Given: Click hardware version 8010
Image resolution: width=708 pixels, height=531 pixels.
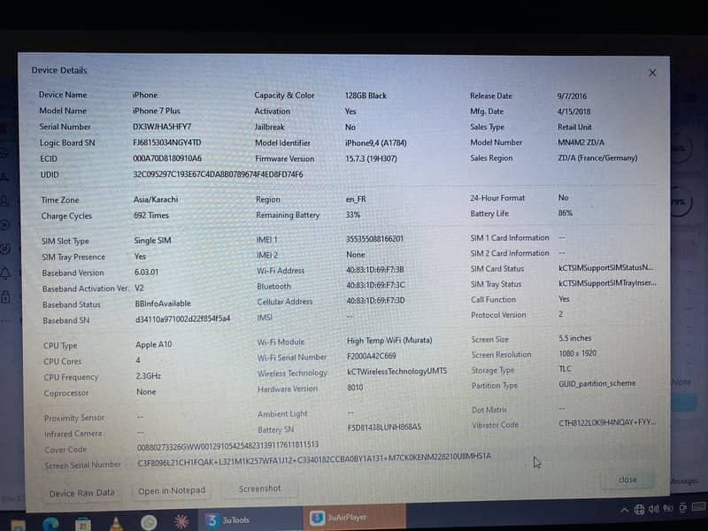Looking at the screenshot, I should 355,388.
